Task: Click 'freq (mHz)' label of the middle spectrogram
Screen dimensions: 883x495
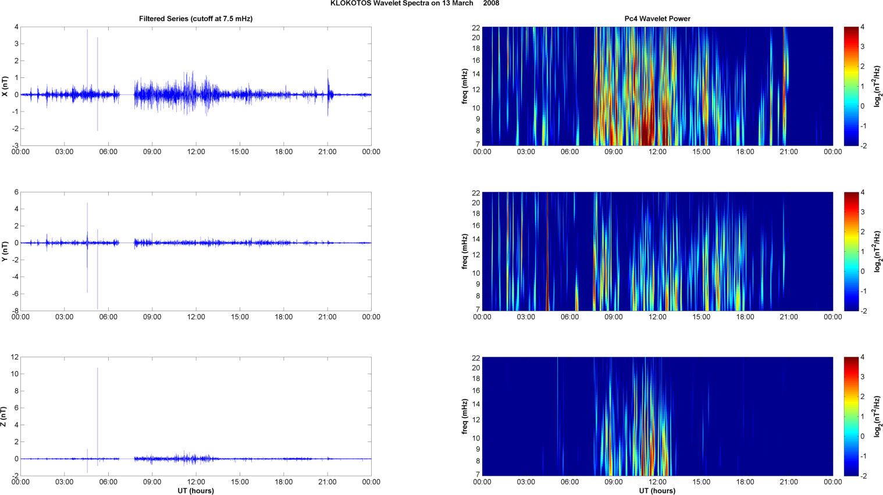Action: (x=465, y=251)
